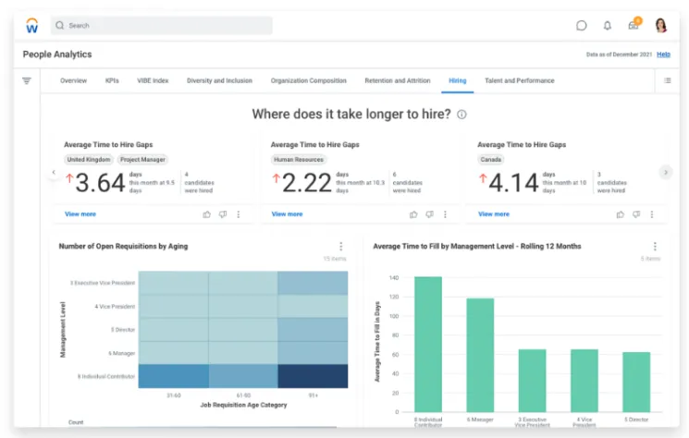Open more options on Average Time to Fill chart
The width and height of the screenshot is (689, 438).
(x=655, y=247)
